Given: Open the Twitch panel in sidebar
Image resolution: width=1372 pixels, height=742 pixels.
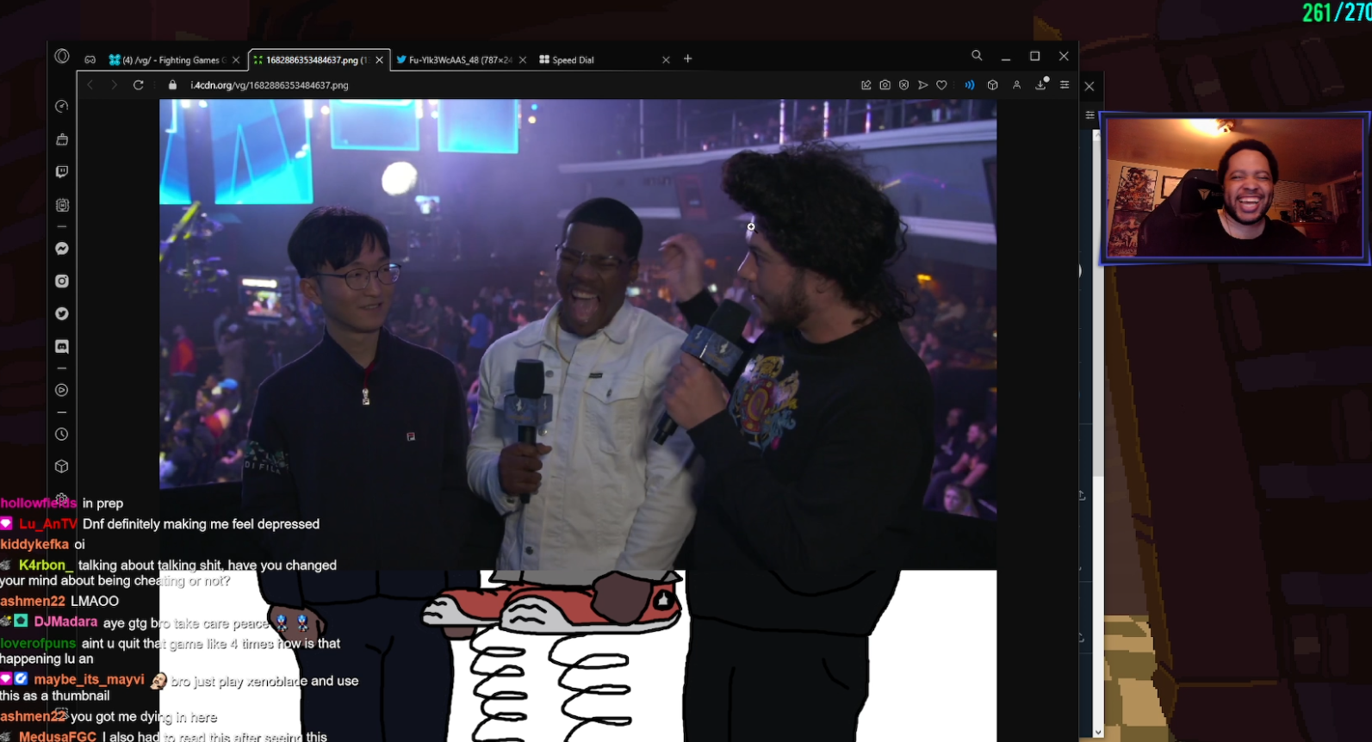Looking at the screenshot, I should pyautogui.click(x=62, y=172).
